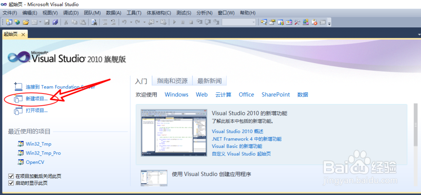Click the Save floppy disk icon
Viewport: 421px width, 195px height.
click(x=47, y=22)
